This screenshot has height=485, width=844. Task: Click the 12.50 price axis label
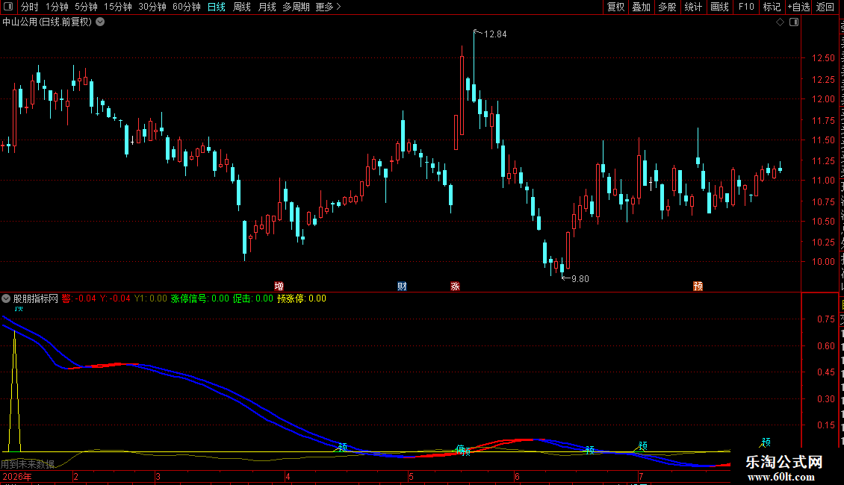tap(824, 58)
